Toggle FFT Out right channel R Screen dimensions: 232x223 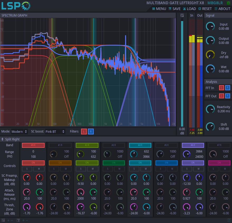pos(228,96)
